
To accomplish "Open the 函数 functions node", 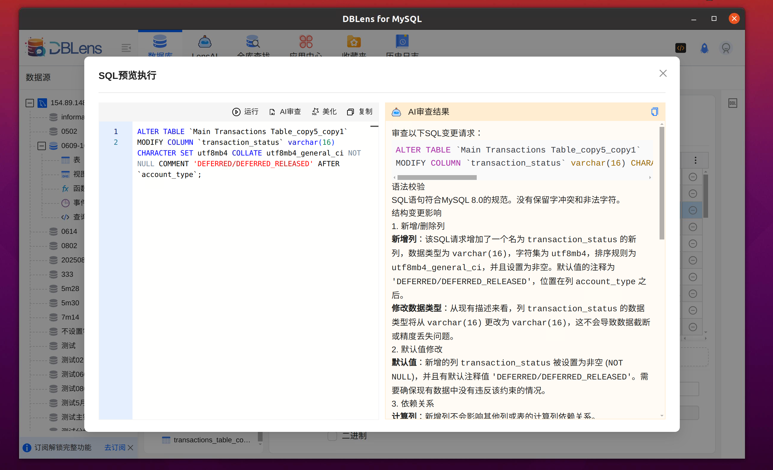I will (x=73, y=189).
